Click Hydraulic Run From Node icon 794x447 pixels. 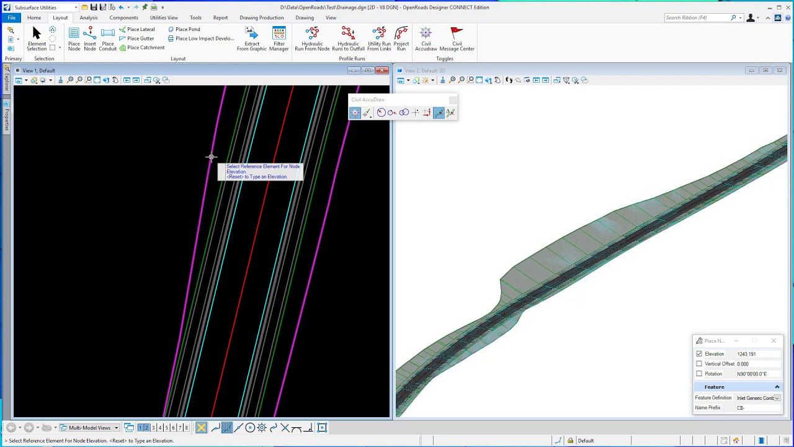(x=312, y=38)
